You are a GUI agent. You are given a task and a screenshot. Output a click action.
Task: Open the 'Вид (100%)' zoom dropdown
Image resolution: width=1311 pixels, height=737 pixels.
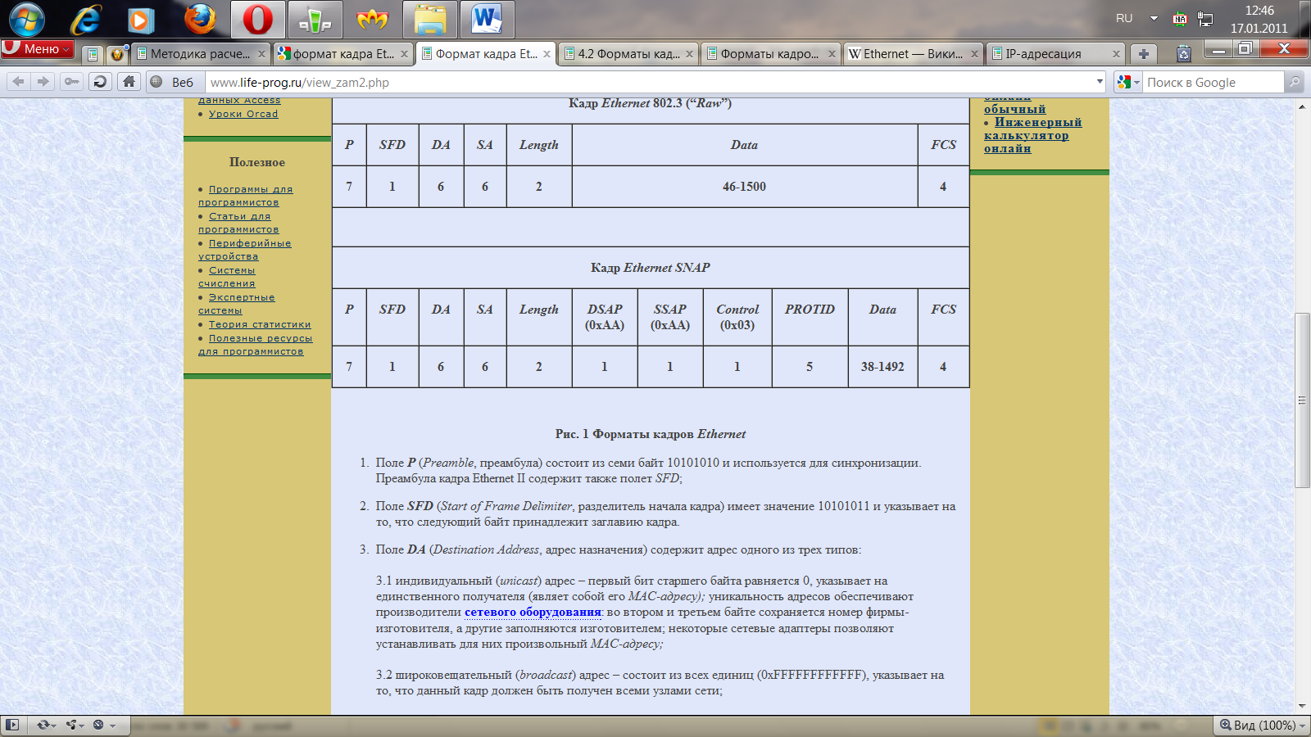[x=1262, y=725]
